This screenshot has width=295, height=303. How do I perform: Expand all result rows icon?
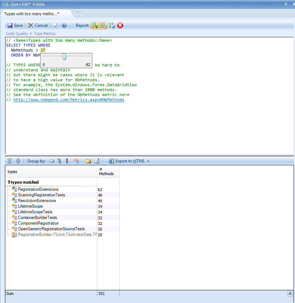tap(10, 161)
